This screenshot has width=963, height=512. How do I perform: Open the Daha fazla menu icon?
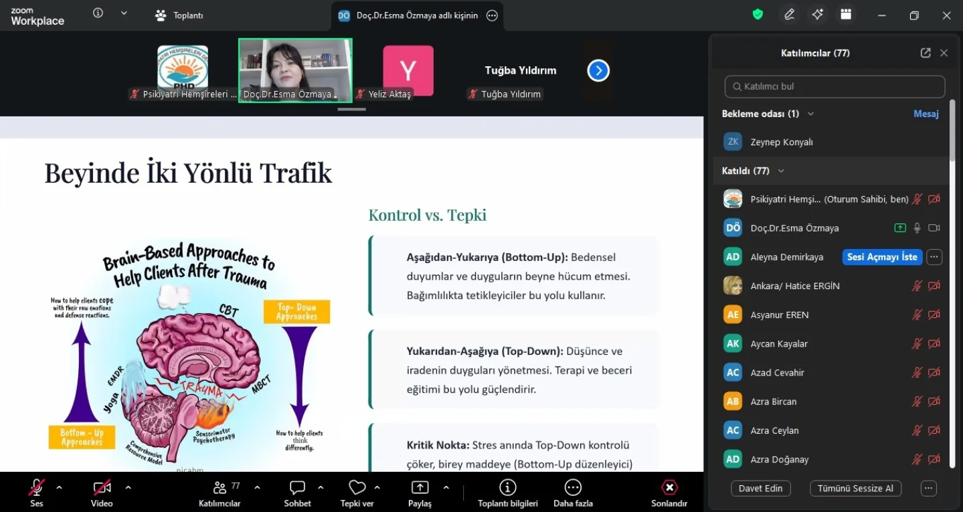[573, 488]
